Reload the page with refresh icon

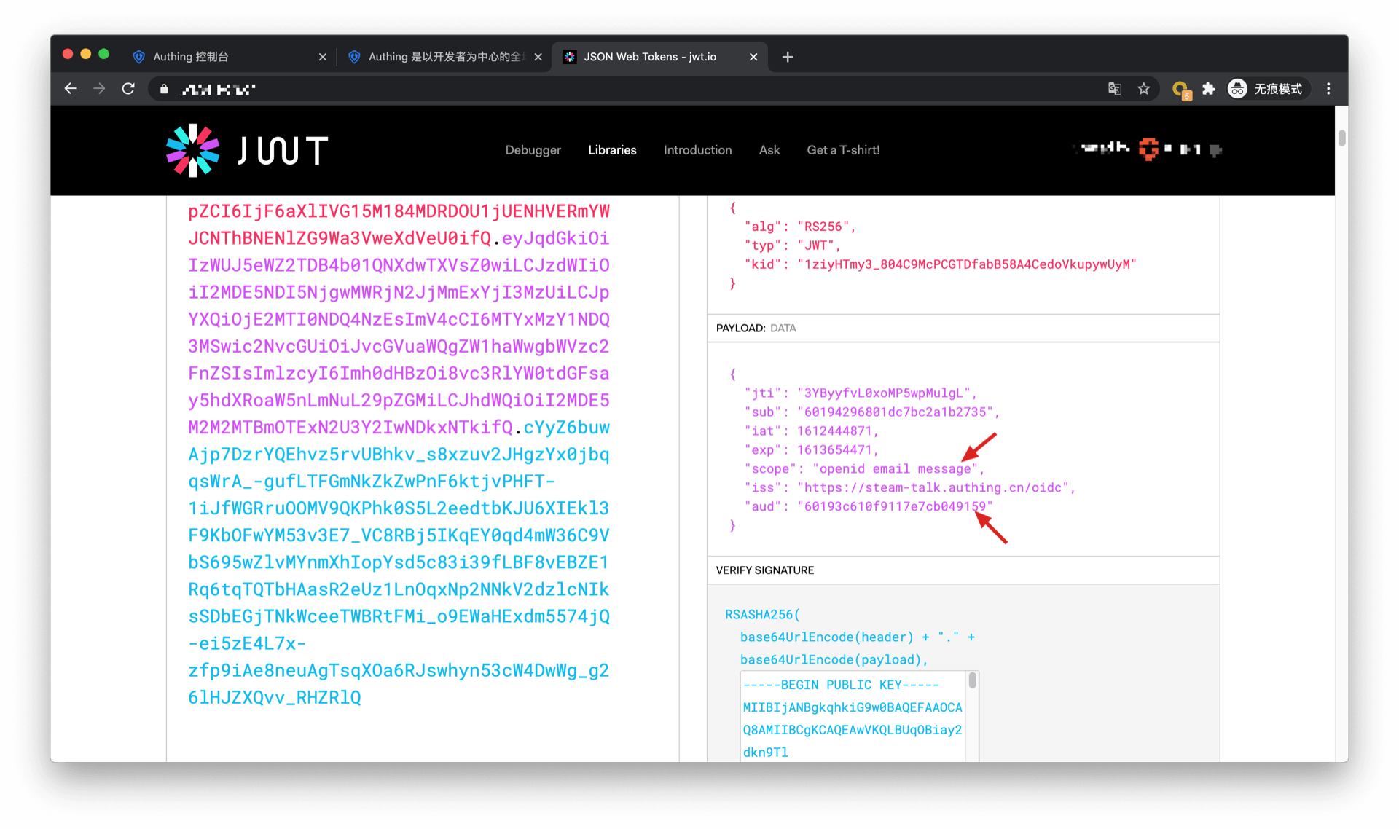coord(128,89)
